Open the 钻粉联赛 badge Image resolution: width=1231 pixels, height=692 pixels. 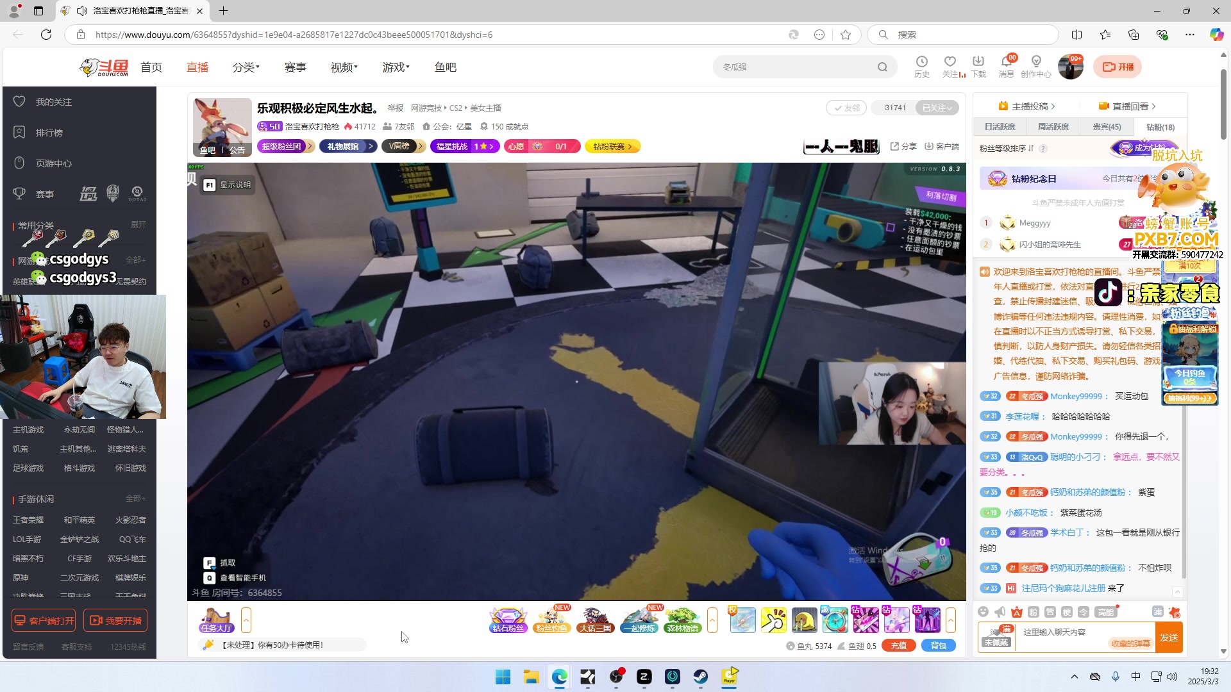click(x=613, y=147)
